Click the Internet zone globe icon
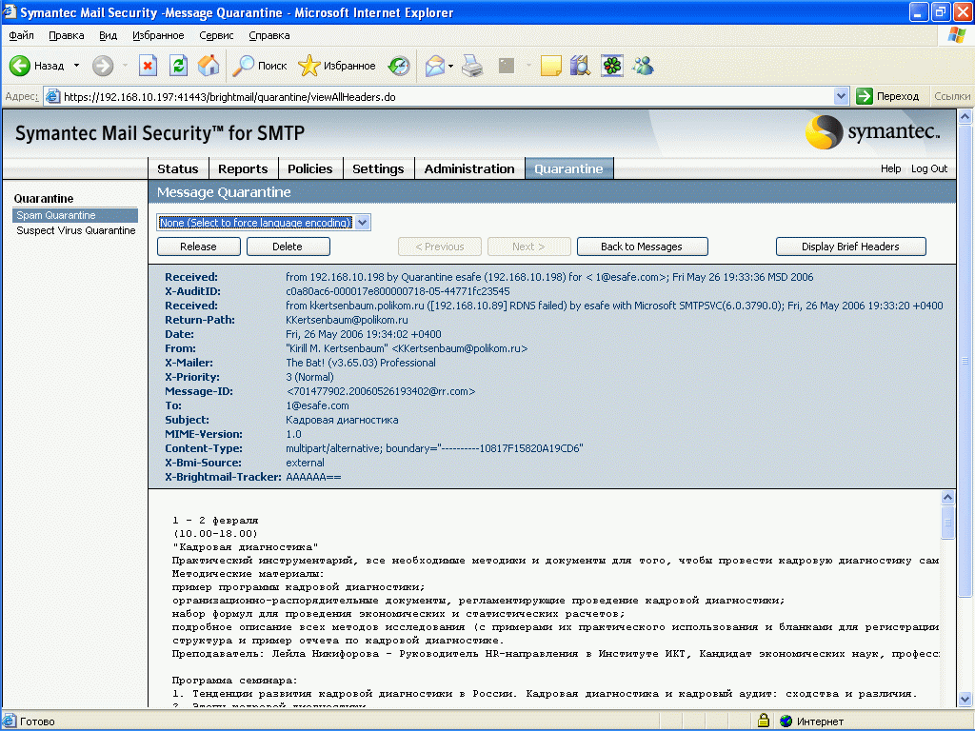975x731 pixels. 786,721
